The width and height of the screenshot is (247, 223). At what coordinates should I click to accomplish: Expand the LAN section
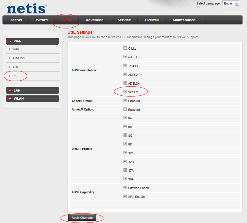tap(32, 90)
